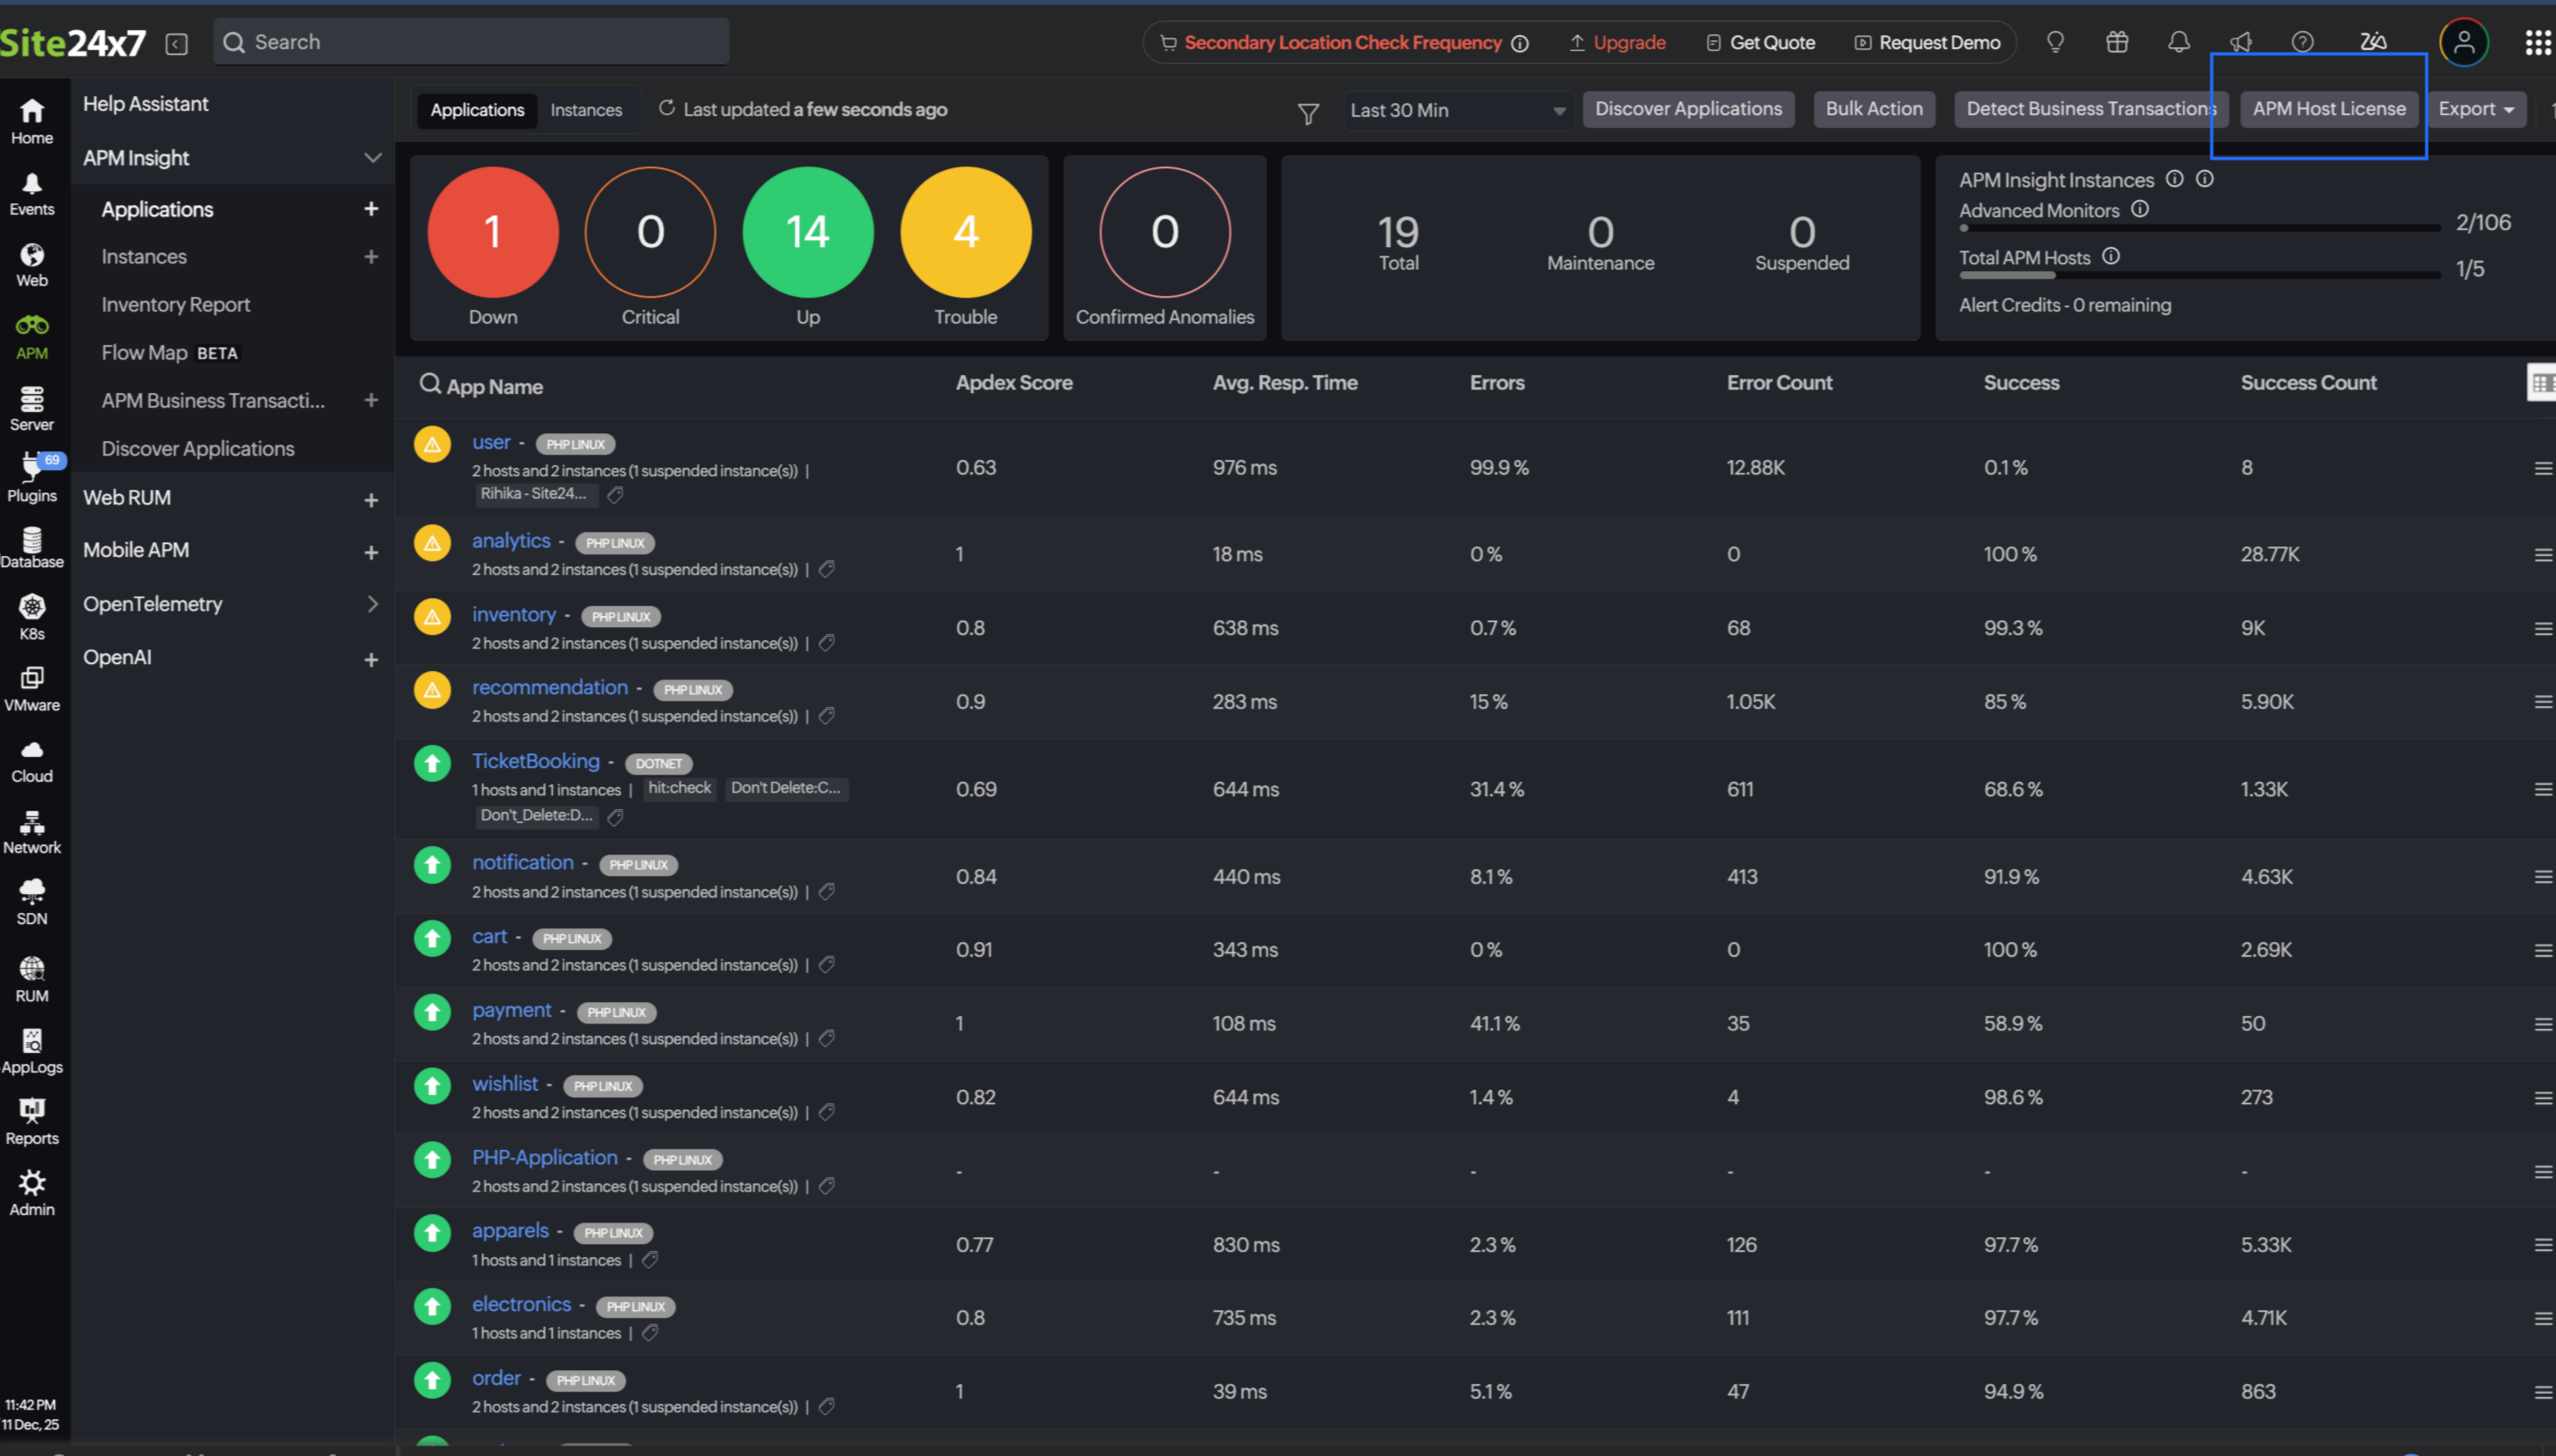Screen dimensions: 2556x1456
Task: Click the refresh icon near Last updated
Action: [666, 108]
